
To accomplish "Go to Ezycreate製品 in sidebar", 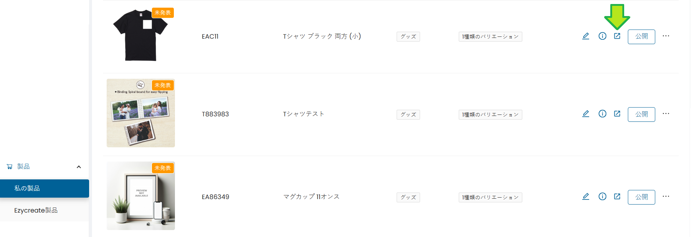I will (x=36, y=210).
